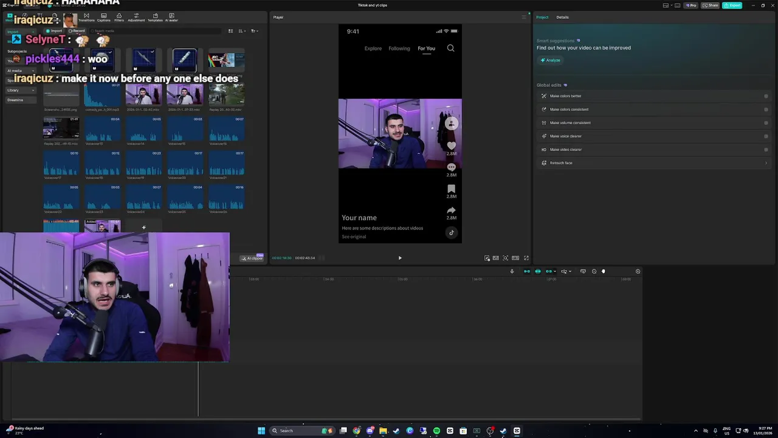778x438 pixels.
Task: Click the Share button in title bar
Action: pos(710,5)
